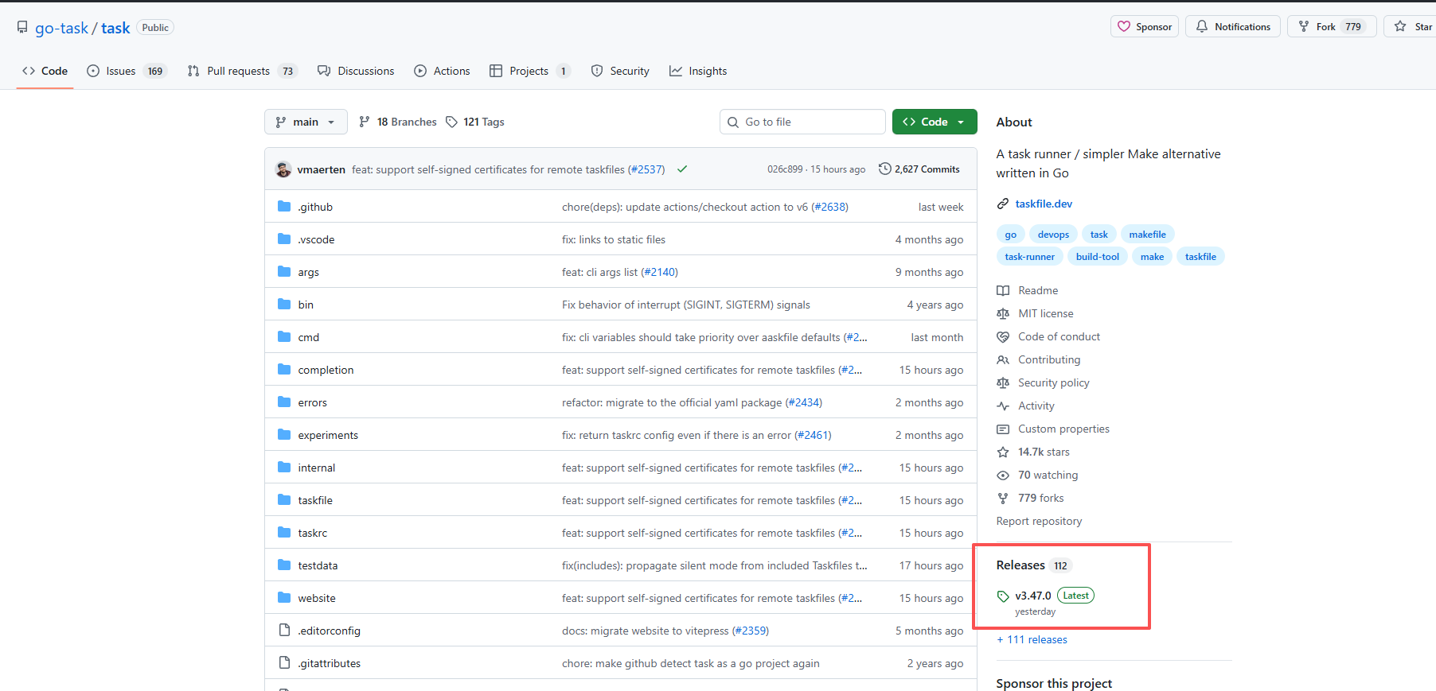Screen dimensions: 1436x691
Task: Open the go-task owner link
Action: (x=61, y=28)
